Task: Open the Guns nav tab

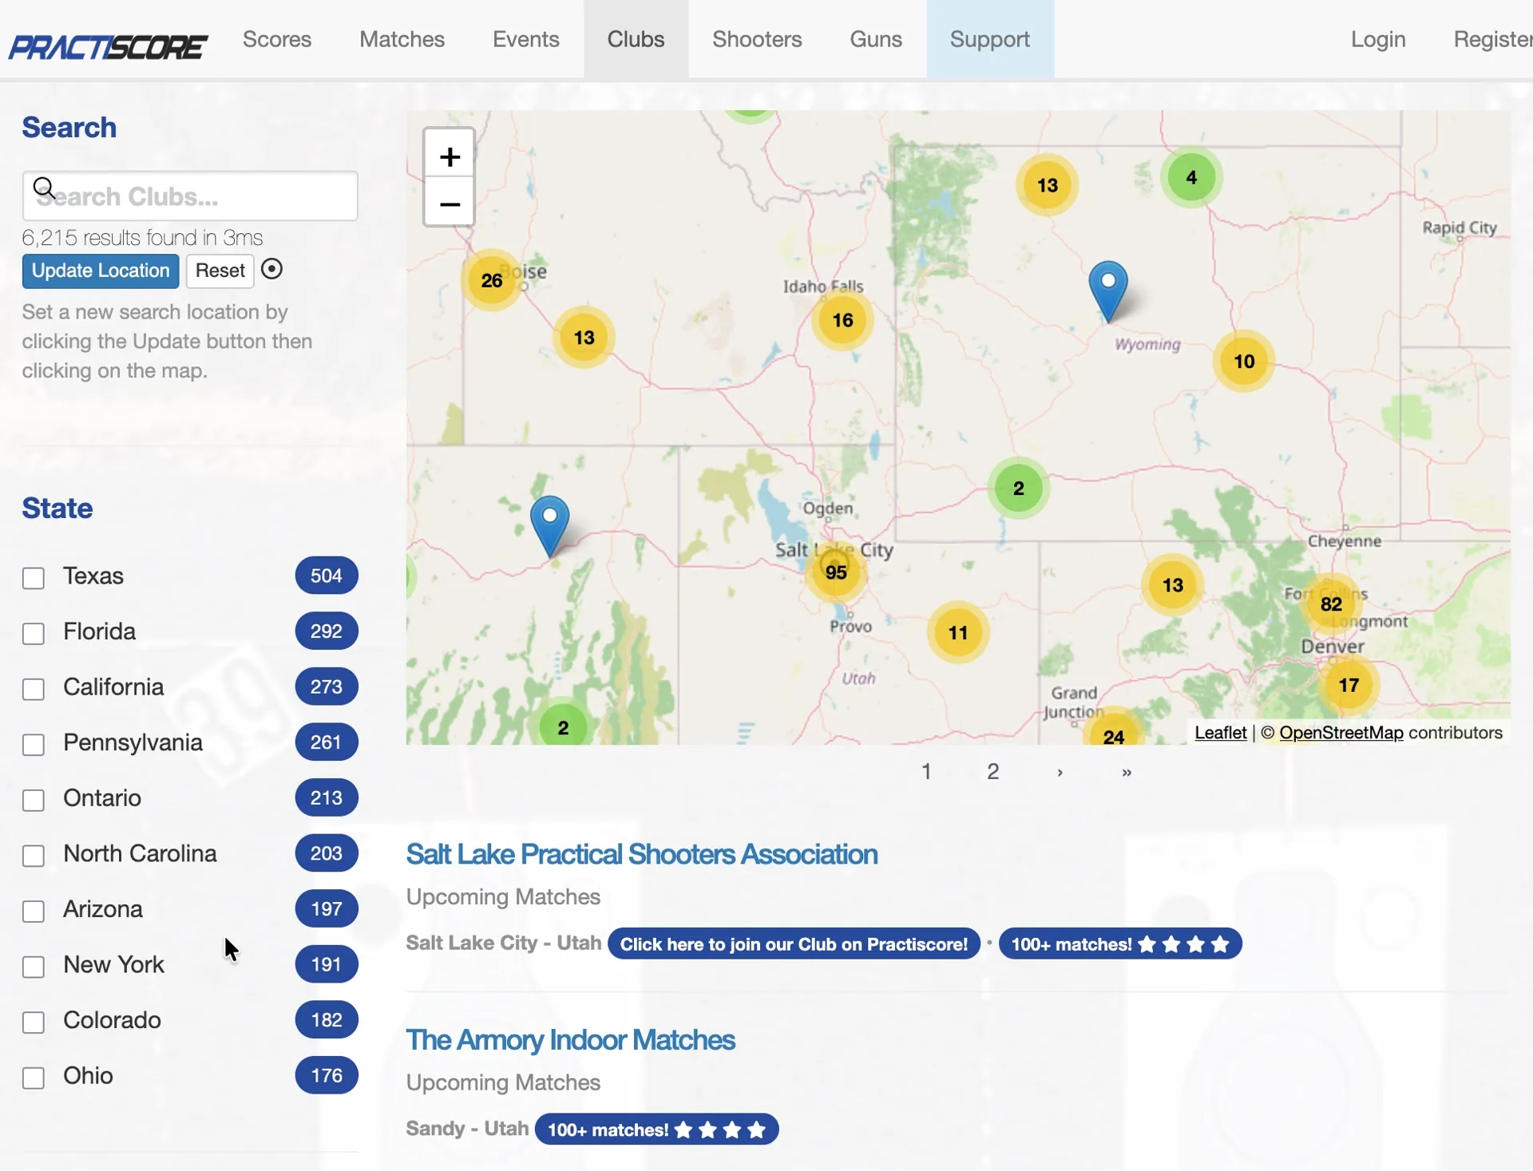Action: click(x=876, y=39)
